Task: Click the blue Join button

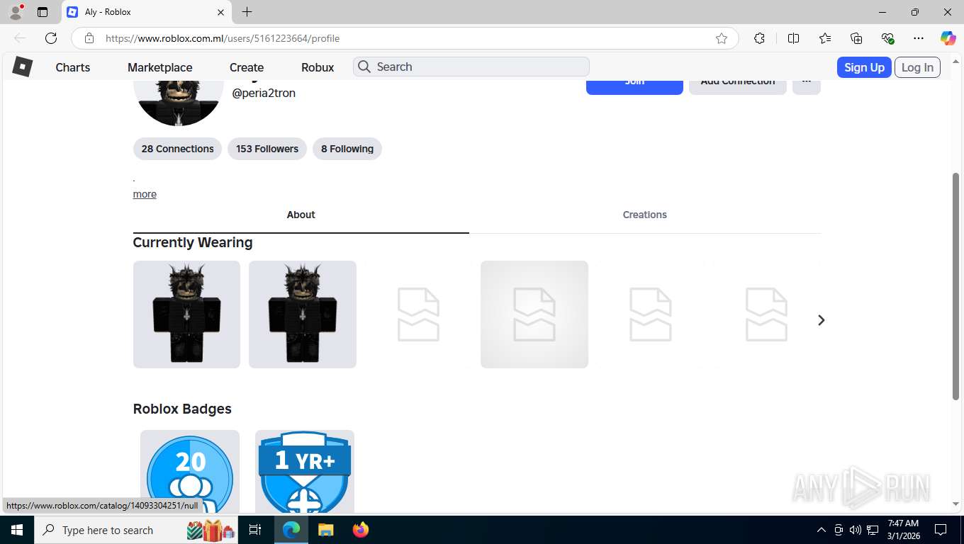Action: (x=634, y=86)
